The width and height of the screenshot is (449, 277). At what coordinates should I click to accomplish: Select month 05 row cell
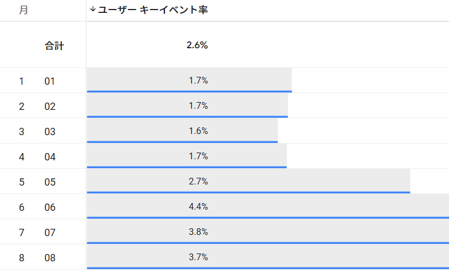[x=50, y=182]
